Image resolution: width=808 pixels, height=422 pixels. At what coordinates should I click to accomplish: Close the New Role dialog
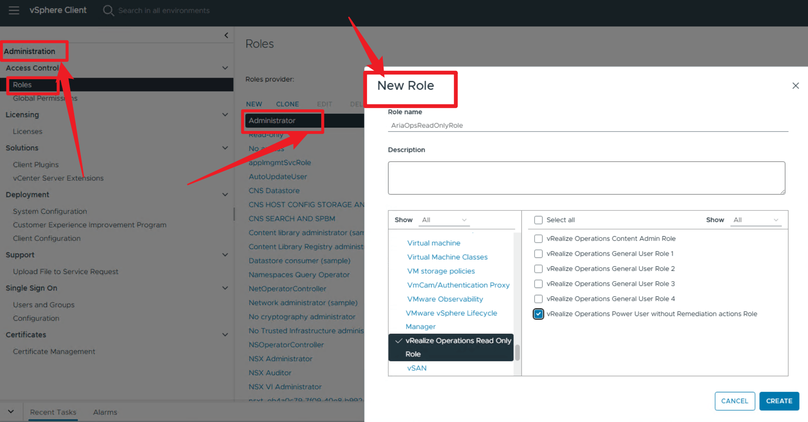pos(795,86)
